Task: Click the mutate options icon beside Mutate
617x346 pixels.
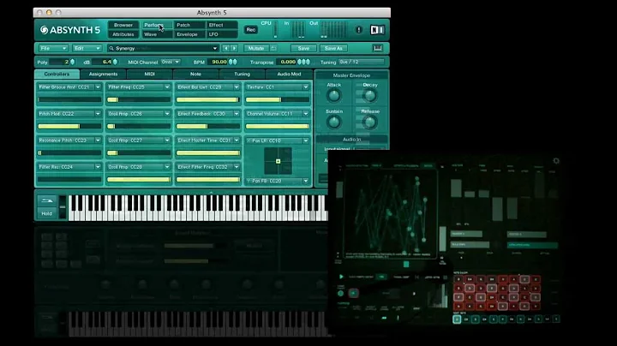Action: coord(273,48)
